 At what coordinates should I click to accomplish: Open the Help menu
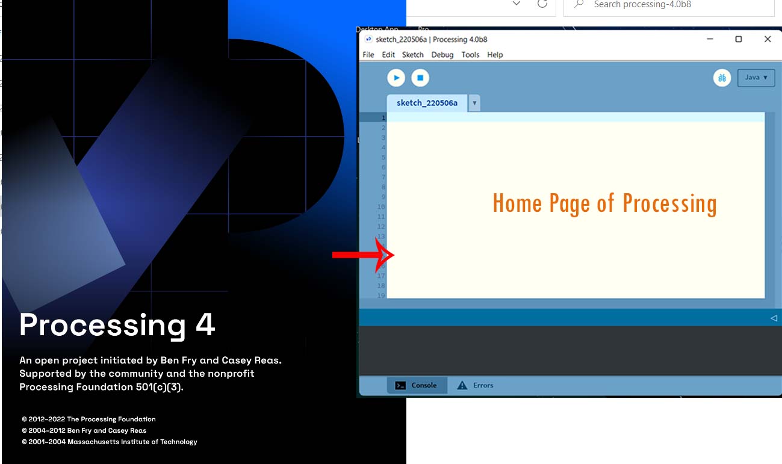point(495,55)
